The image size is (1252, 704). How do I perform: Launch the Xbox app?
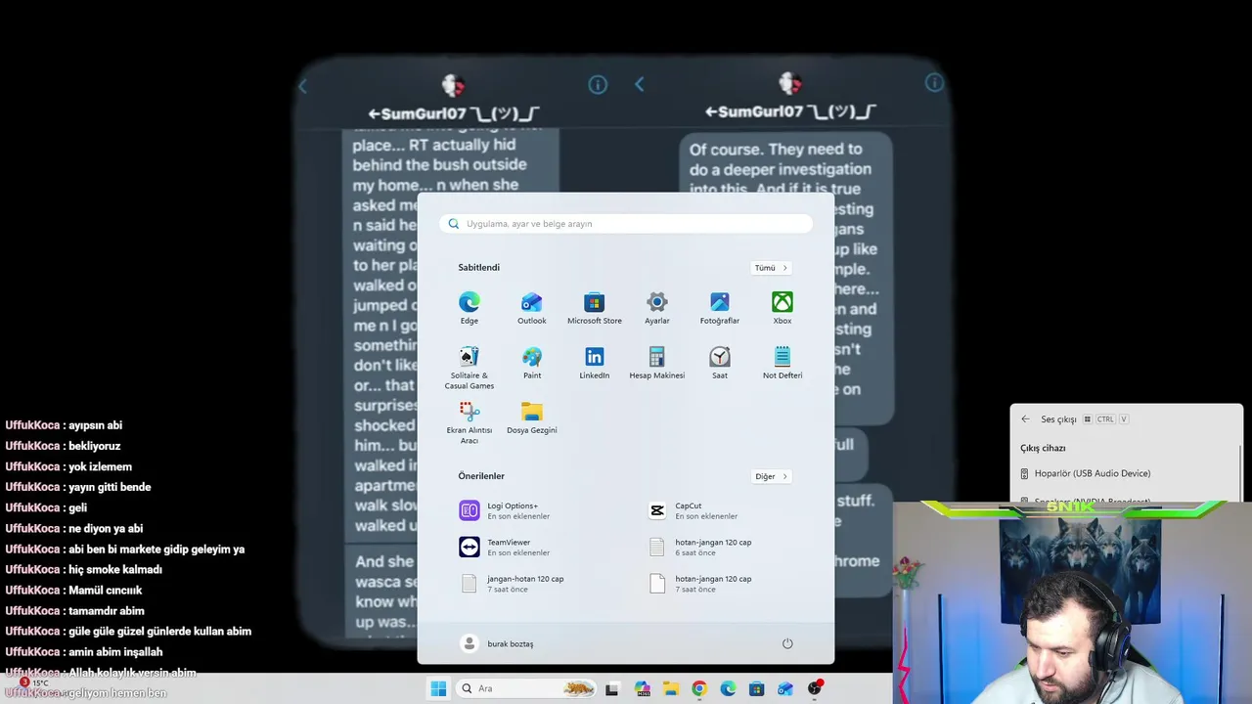pos(782,308)
